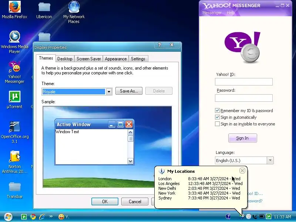Open the Messenger menu in Yahoo Messenger

212,13
